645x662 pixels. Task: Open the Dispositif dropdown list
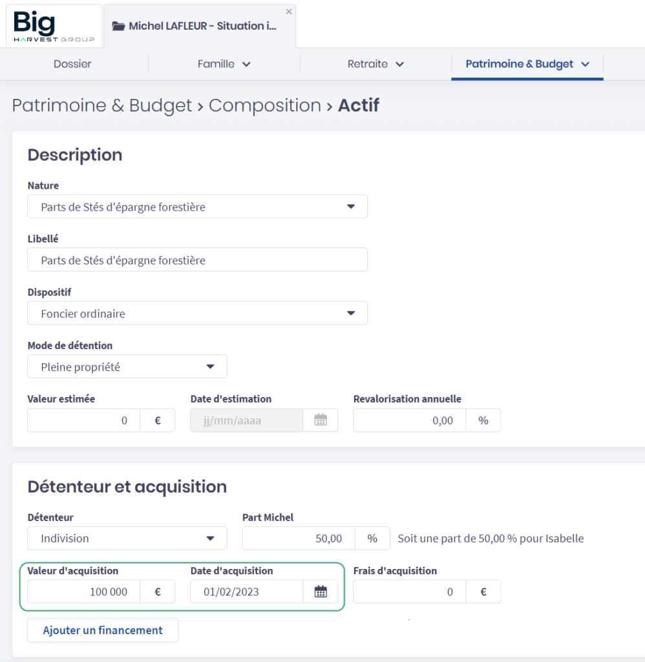click(351, 314)
